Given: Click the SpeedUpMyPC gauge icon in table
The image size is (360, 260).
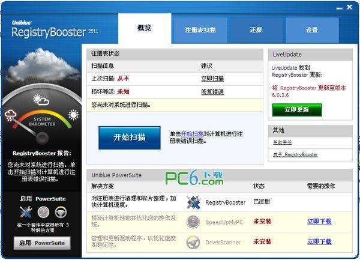Looking at the screenshot, I should pyautogui.click(x=193, y=222).
